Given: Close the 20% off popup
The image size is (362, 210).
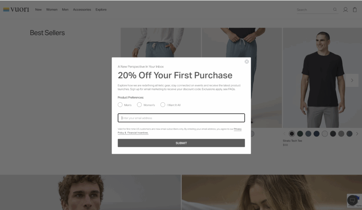Looking at the screenshot, I should [x=246, y=61].
